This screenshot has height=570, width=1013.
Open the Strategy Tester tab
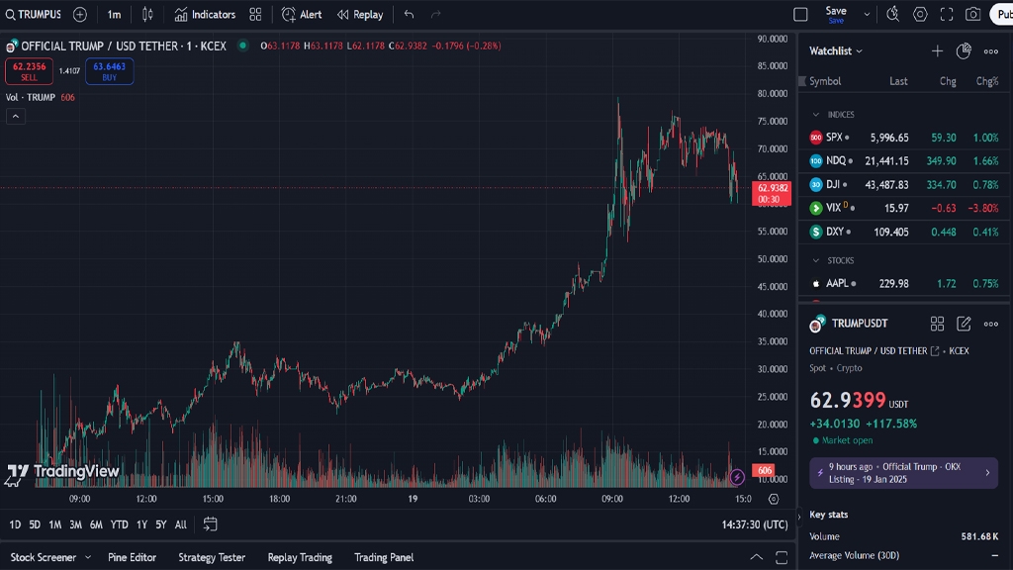(212, 557)
